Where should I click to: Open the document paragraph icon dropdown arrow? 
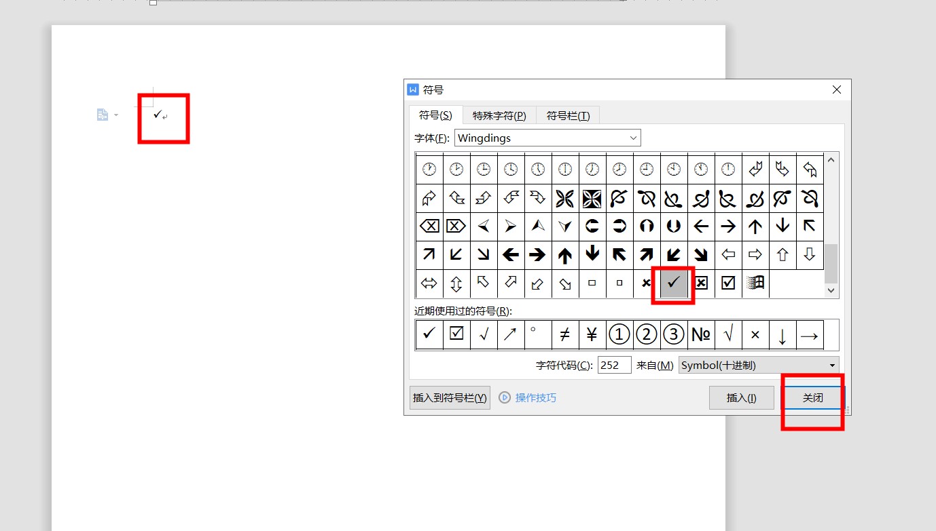click(x=116, y=115)
